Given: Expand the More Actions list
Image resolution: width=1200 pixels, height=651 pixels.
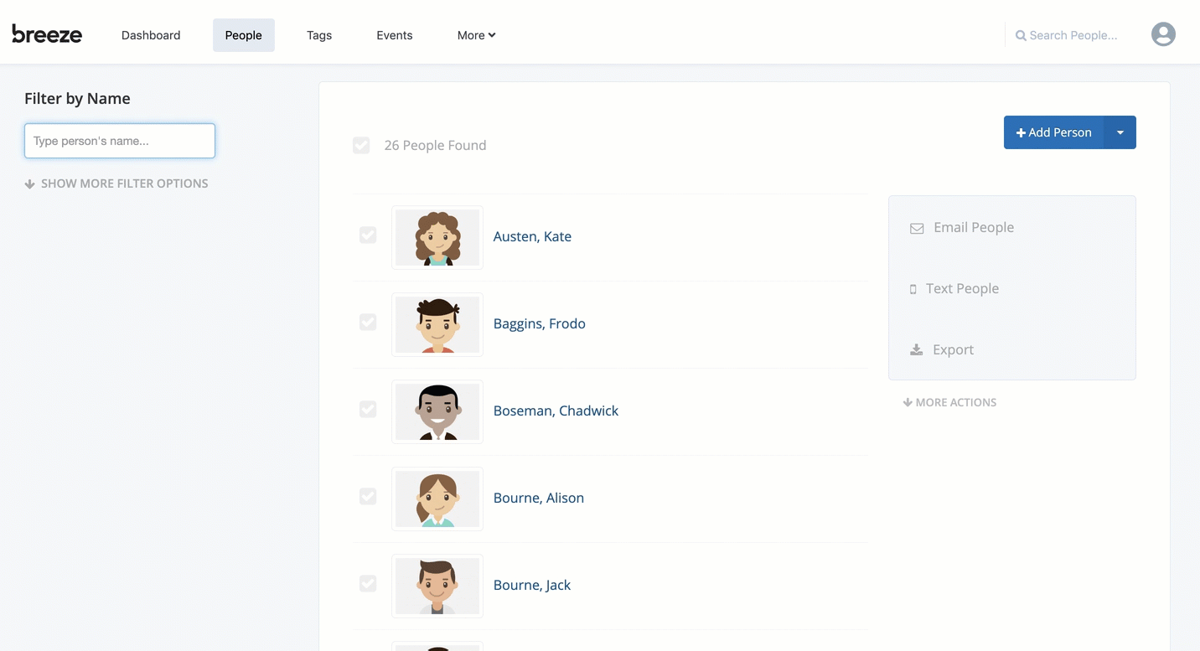Looking at the screenshot, I should coord(949,402).
